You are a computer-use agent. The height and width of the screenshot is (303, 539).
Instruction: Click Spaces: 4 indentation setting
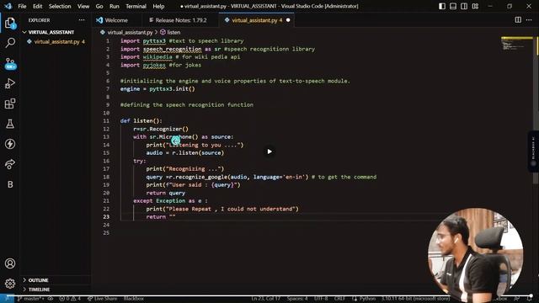click(x=297, y=299)
